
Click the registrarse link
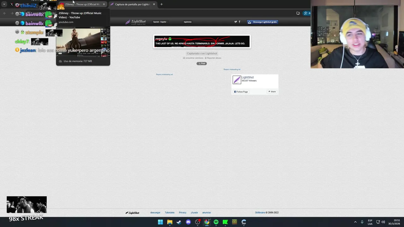[x=187, y=22]
